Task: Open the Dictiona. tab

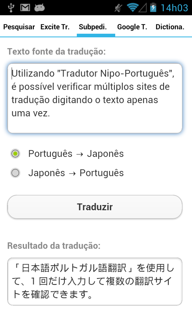Action: (170, 27)
